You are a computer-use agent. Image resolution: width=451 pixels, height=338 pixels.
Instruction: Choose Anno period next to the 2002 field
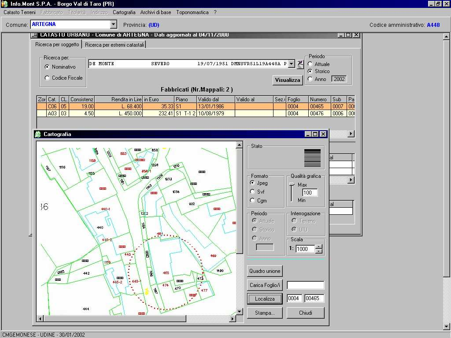[x=310, y=79]
